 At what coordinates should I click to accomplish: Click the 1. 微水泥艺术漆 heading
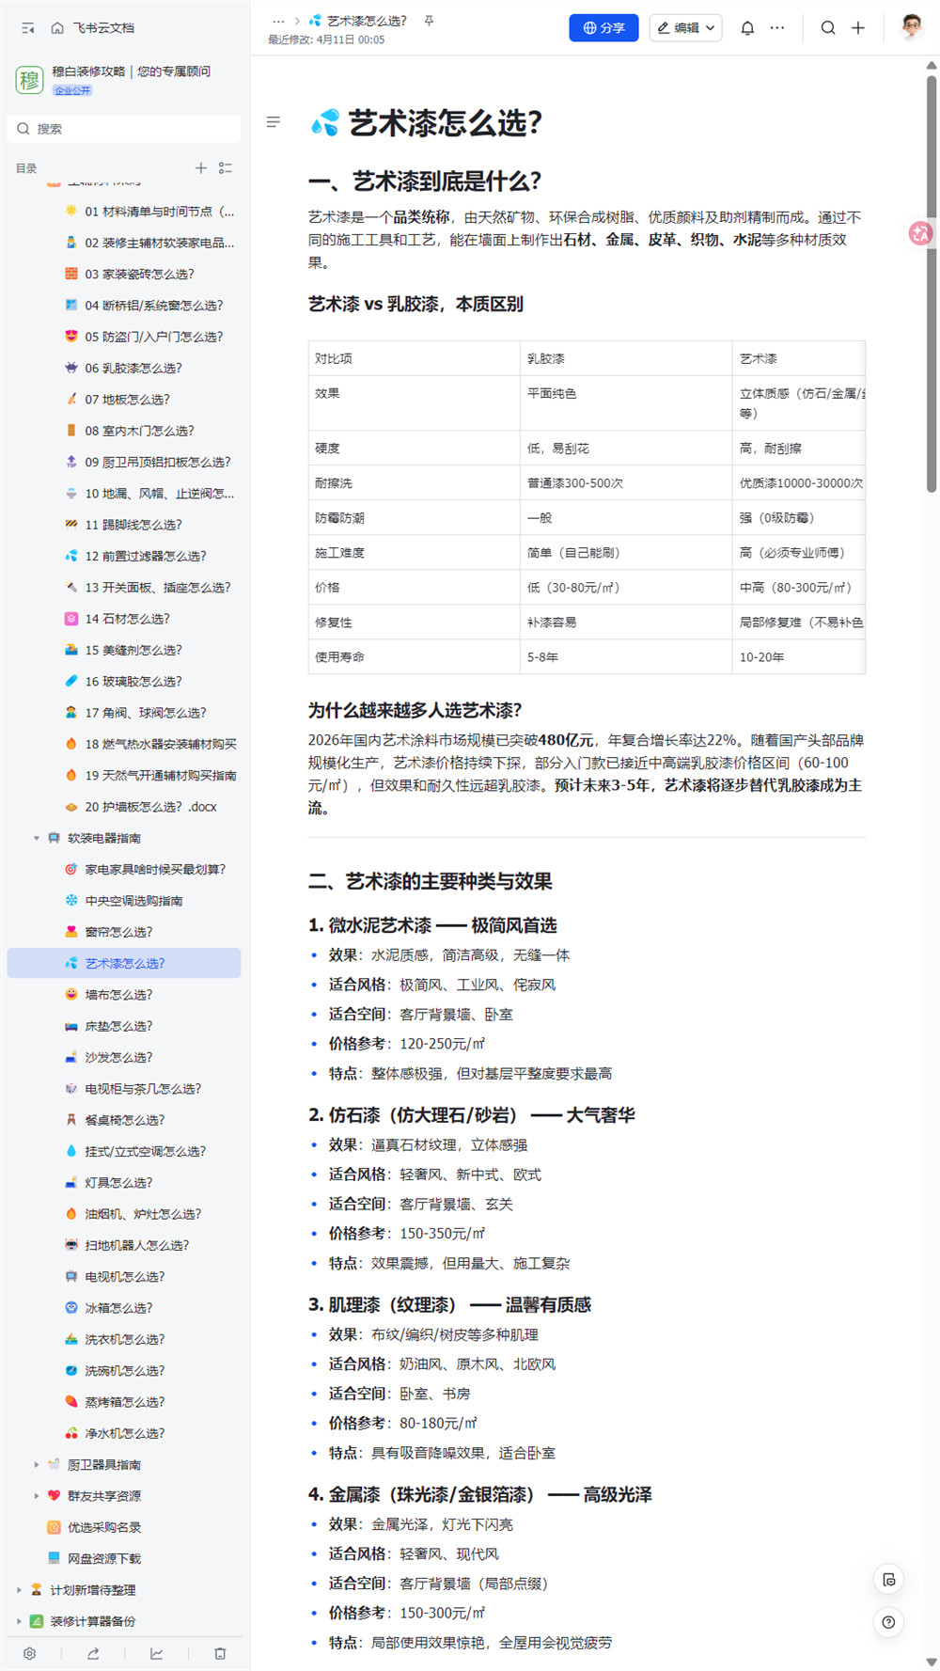[x=432, y=925]
